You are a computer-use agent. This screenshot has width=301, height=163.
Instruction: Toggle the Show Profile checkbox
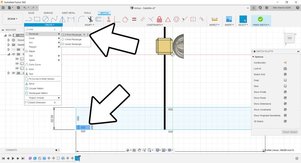click(x=285, y=92)
